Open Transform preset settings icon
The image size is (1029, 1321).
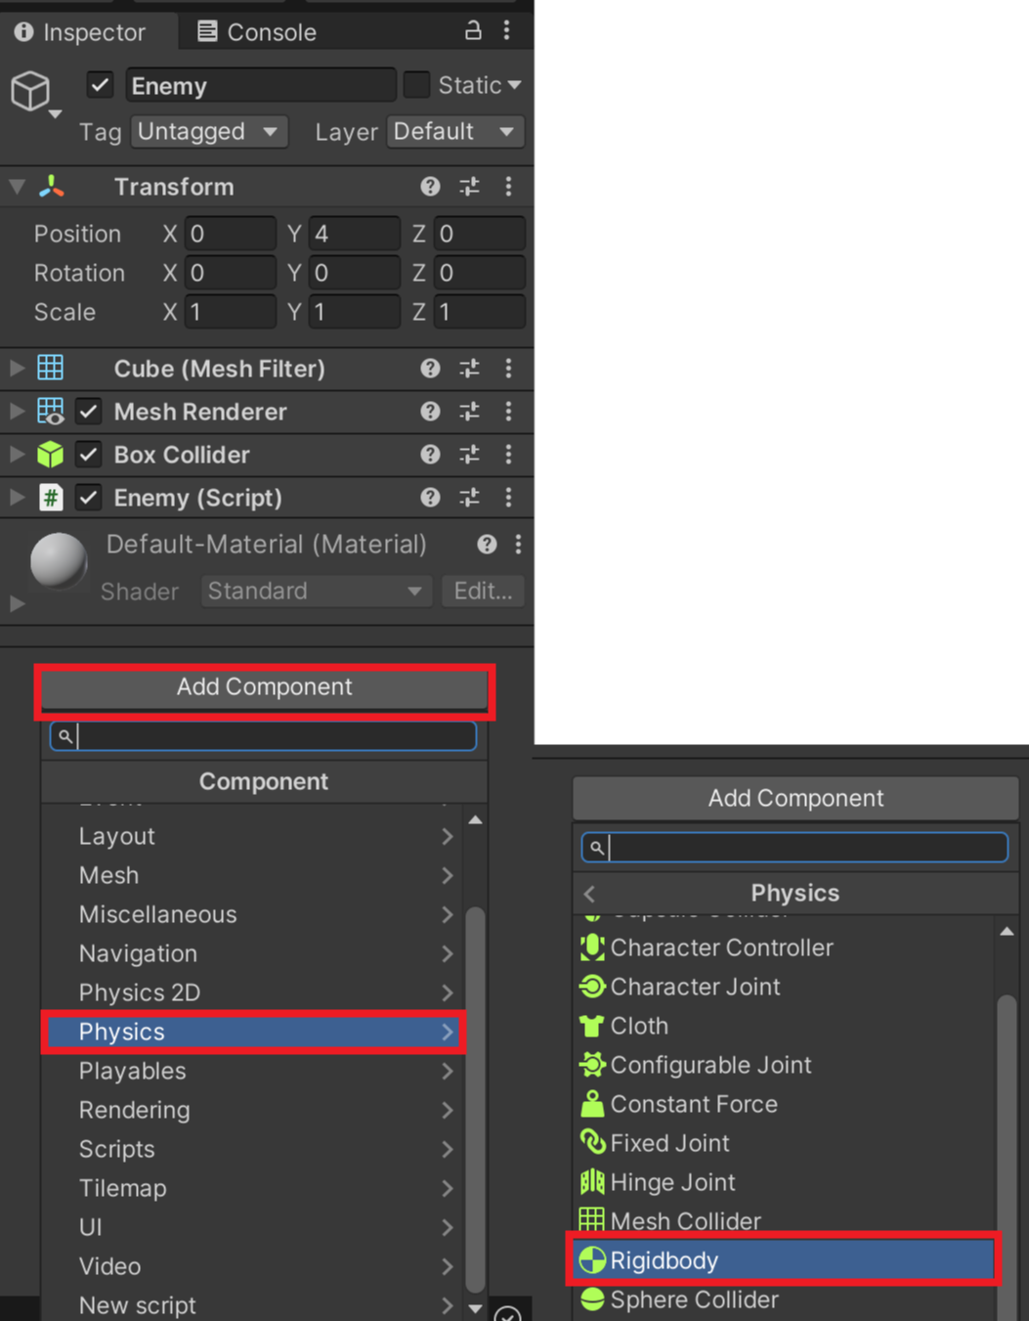tap(469, 186)
